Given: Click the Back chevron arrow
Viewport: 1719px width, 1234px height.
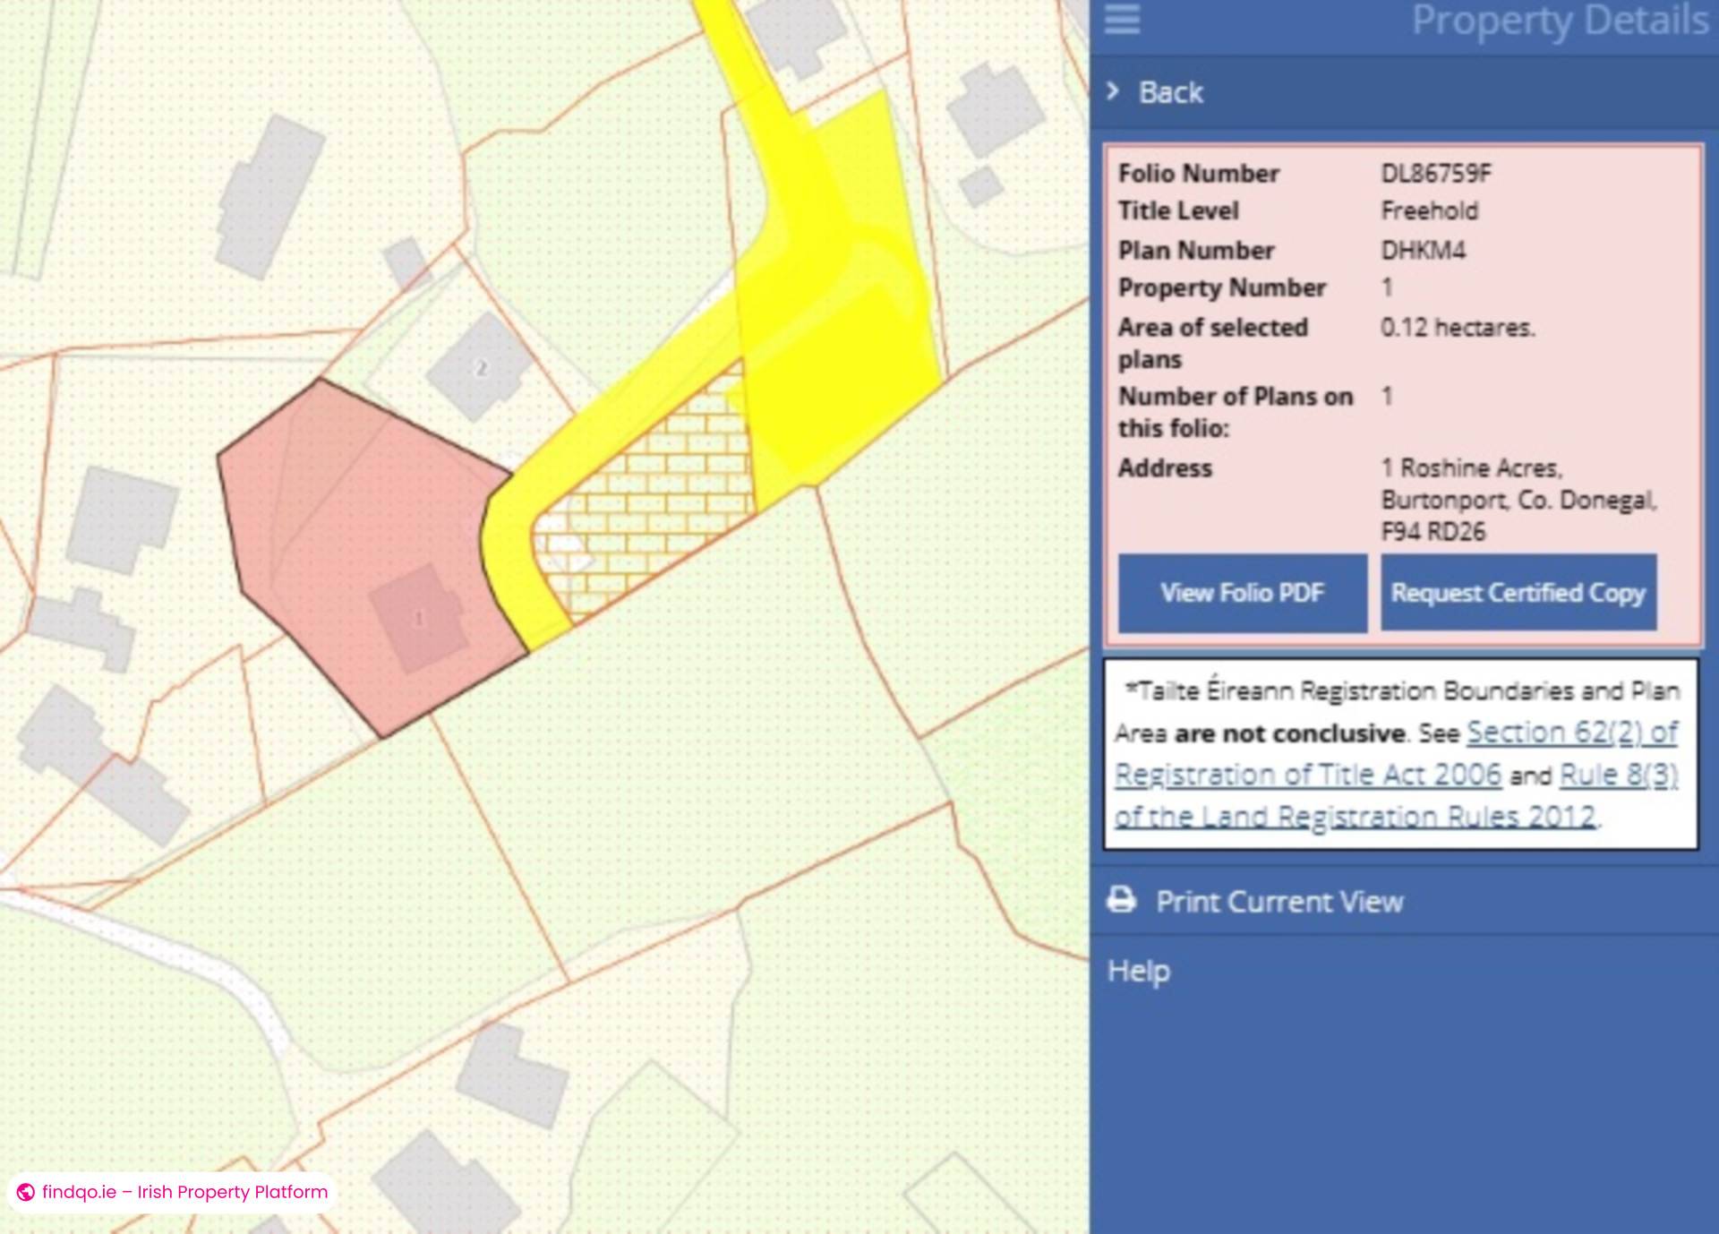Looking at the screenshot, I should [x=1113, y=91].
